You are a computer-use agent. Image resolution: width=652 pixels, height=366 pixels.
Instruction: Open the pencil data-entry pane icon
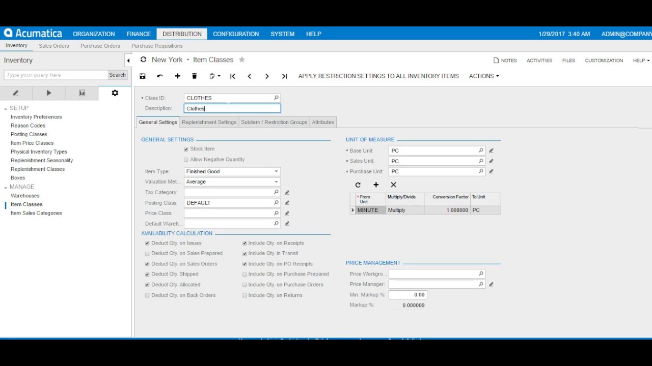(16, 93)
